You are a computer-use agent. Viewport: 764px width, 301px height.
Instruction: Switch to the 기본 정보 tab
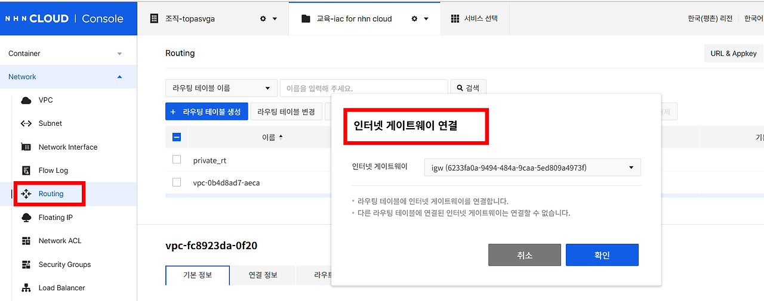[198, 275]
